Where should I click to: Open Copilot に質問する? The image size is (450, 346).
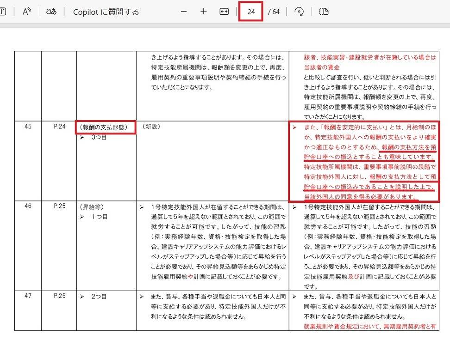click(x=106, y=12)
